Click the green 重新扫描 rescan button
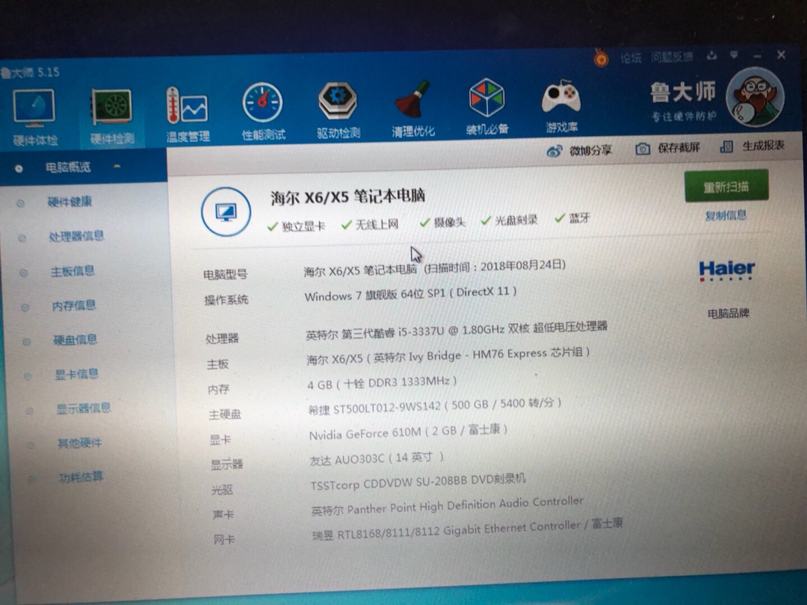 point(726,186)
